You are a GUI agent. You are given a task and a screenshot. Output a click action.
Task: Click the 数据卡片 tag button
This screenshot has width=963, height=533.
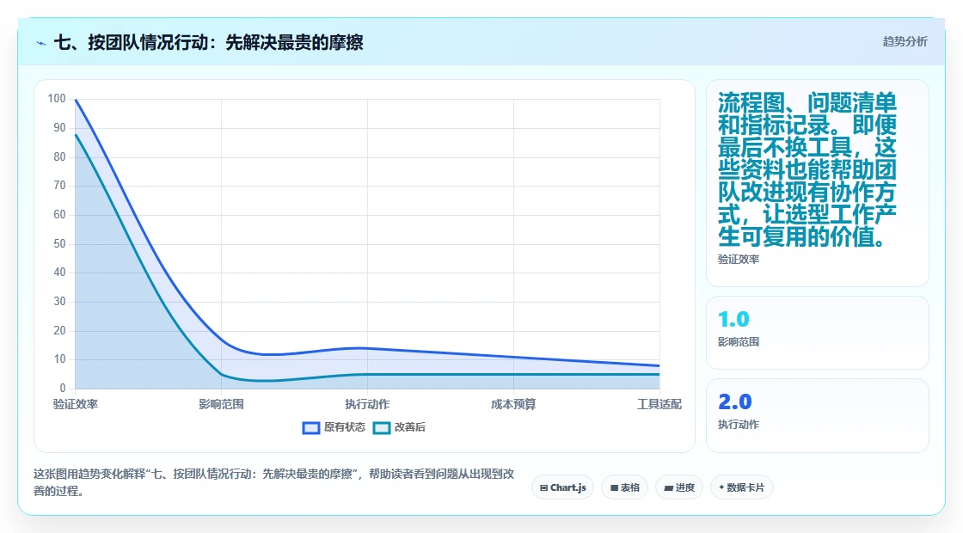pos(742,487)
